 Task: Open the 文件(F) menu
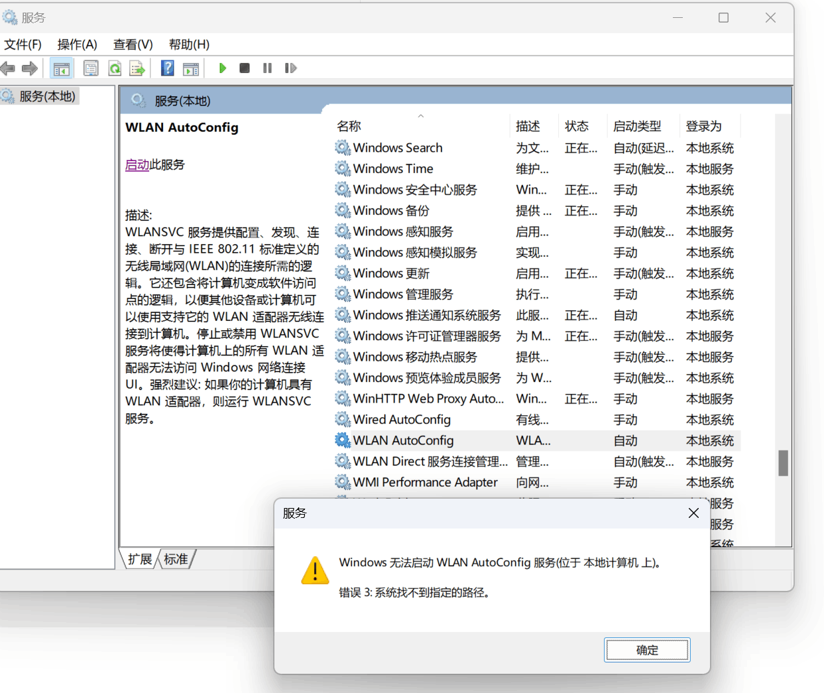(x=23, y=44)
